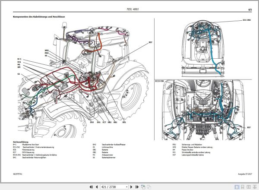Click the XS7 label beside the lower-right diagram
Screen dimensions: 259x190
[x=249, y=127]
